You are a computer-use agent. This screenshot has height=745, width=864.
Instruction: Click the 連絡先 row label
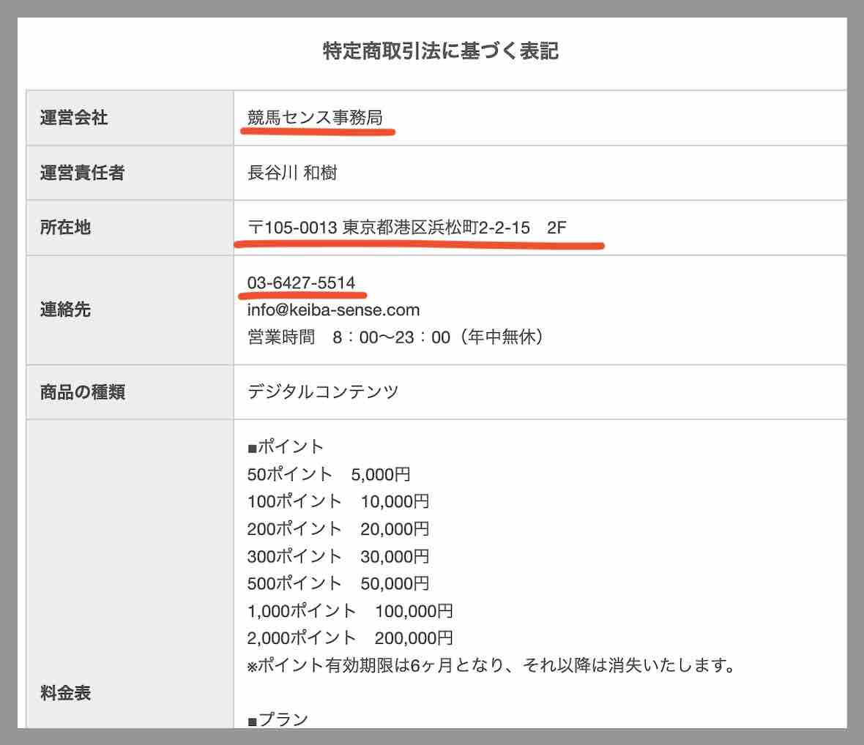coord(65,310)
